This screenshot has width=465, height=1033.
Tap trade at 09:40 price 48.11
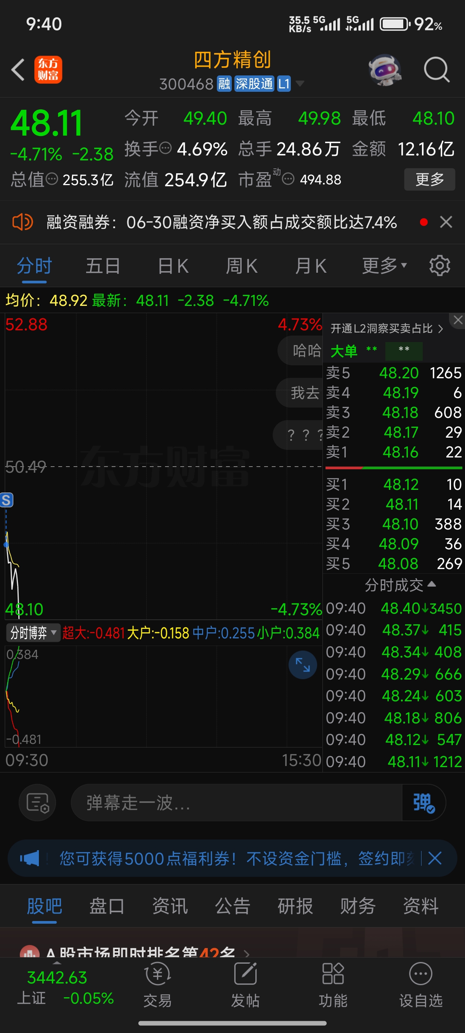click(394, 761)
